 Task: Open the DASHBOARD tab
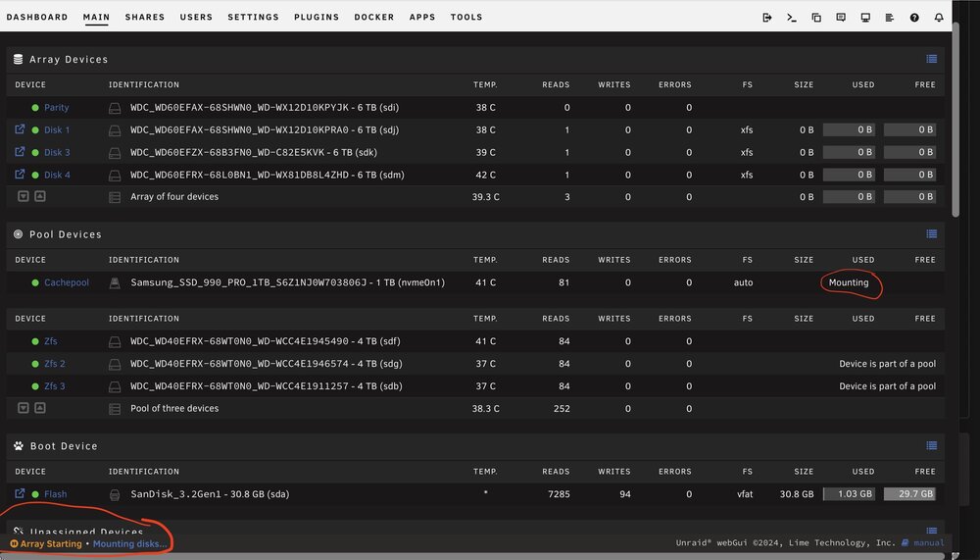coord(37,17)
